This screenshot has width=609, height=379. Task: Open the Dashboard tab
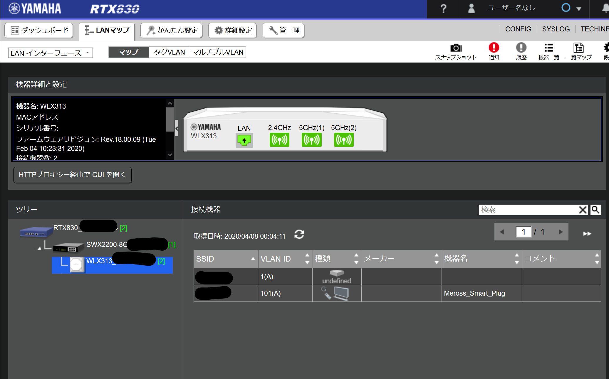click(x=39, y=30)
